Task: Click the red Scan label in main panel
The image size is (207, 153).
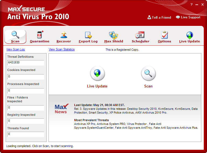Action: pos(148,86)
